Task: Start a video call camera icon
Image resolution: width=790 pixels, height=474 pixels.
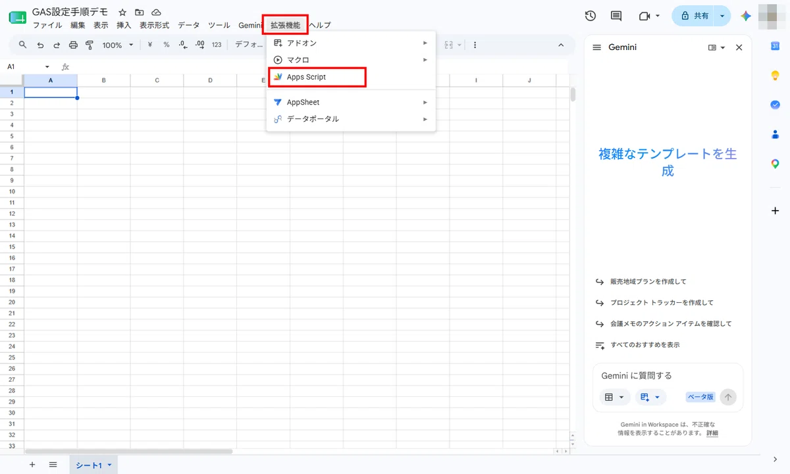Action: [x=645, y=16]
